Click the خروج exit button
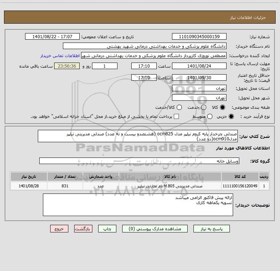 (x=59, y=229)
